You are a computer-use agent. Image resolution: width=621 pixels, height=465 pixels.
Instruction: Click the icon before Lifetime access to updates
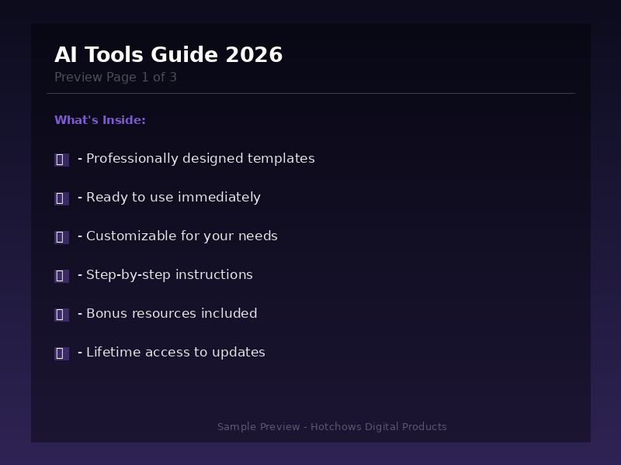coord(61,353)
